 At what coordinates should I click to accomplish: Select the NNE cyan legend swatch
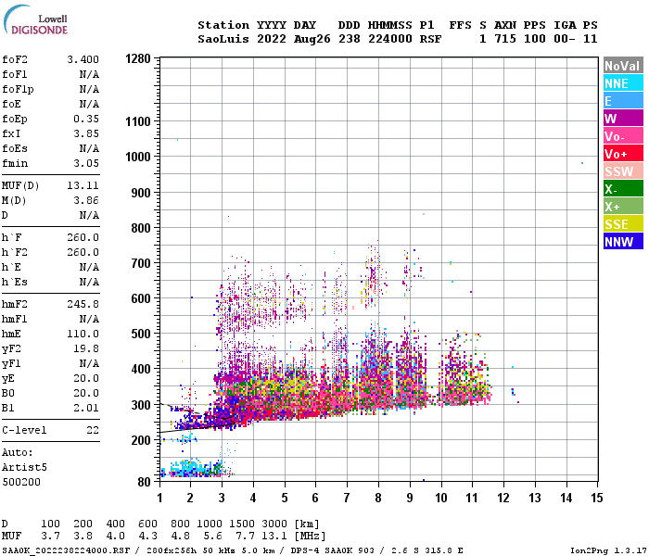click(x=623, y=83)
